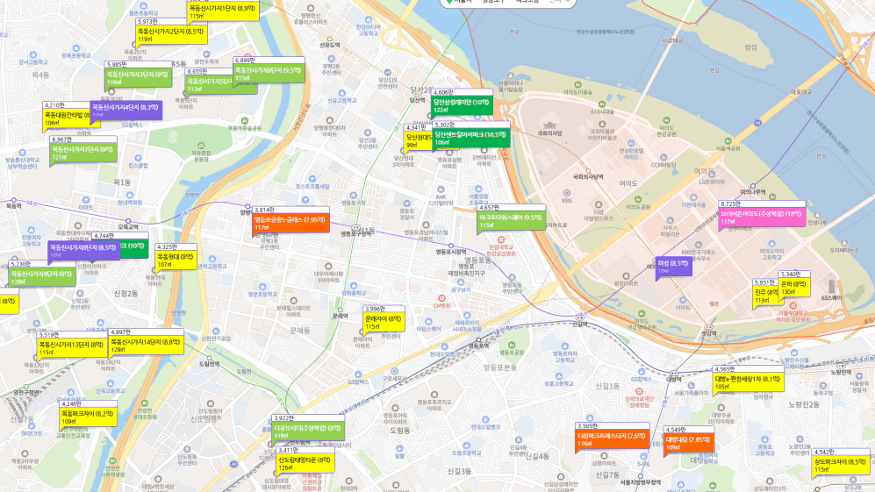Viewport: 875px width, 492px height.
Task: Select the 당산센트럴아이파크 (10.5억) marker
Action: coord(471,137)
